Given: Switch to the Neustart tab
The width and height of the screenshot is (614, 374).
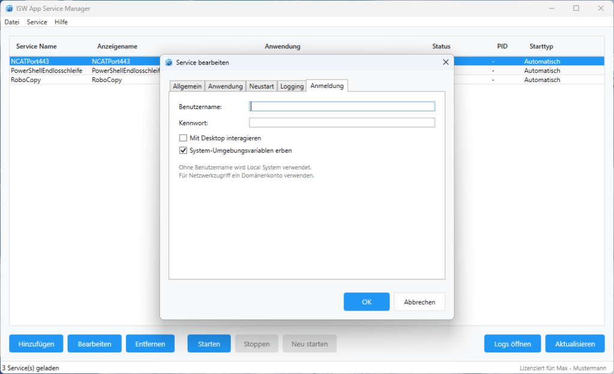Looking at the screenshot, I should [x=261, y=86].
